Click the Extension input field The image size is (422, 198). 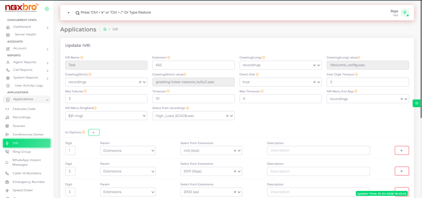193,65
